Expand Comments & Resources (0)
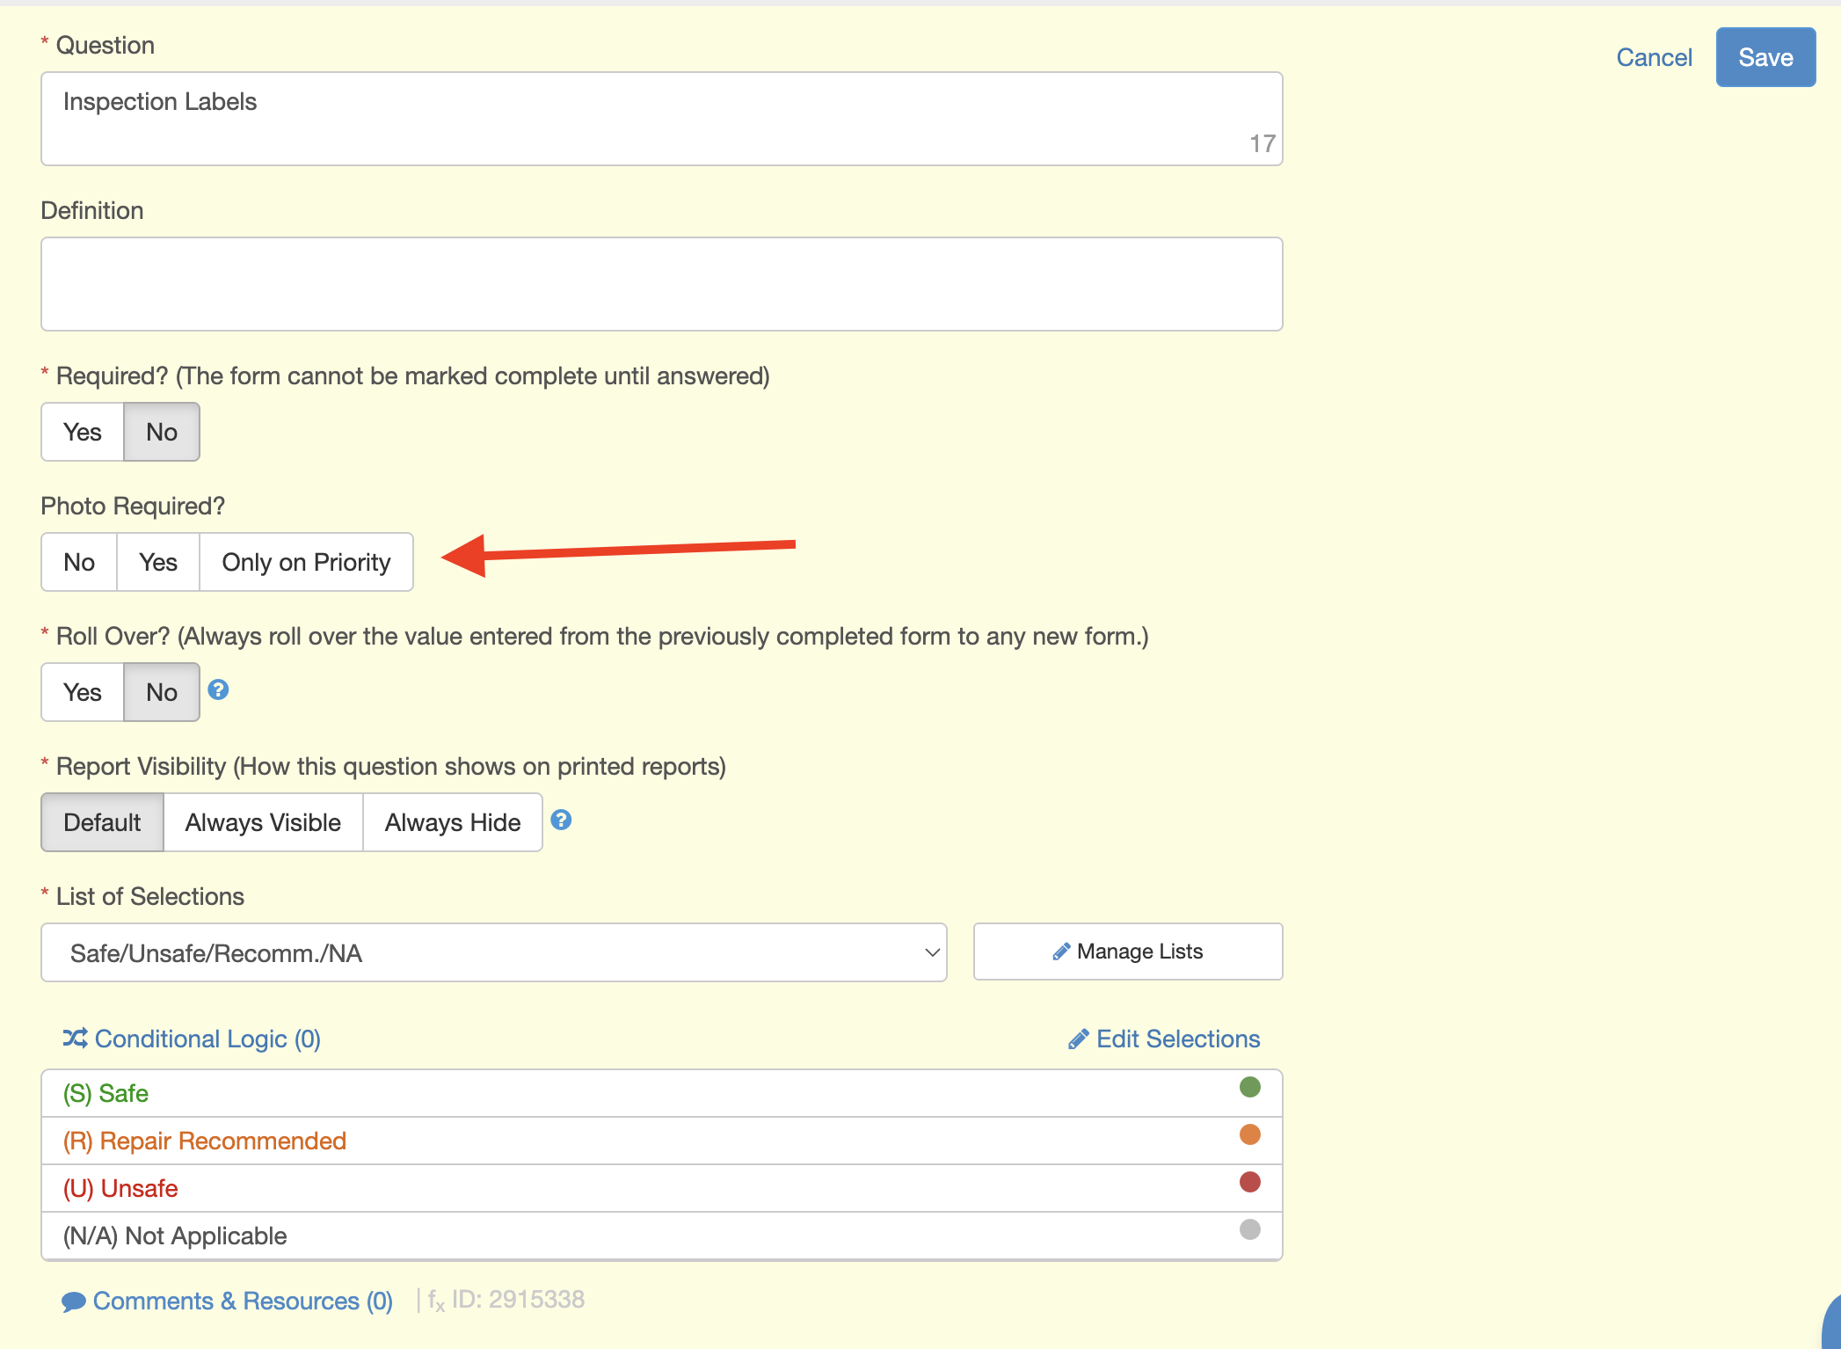The image size is (1841, 1349). click(243, 1301)
